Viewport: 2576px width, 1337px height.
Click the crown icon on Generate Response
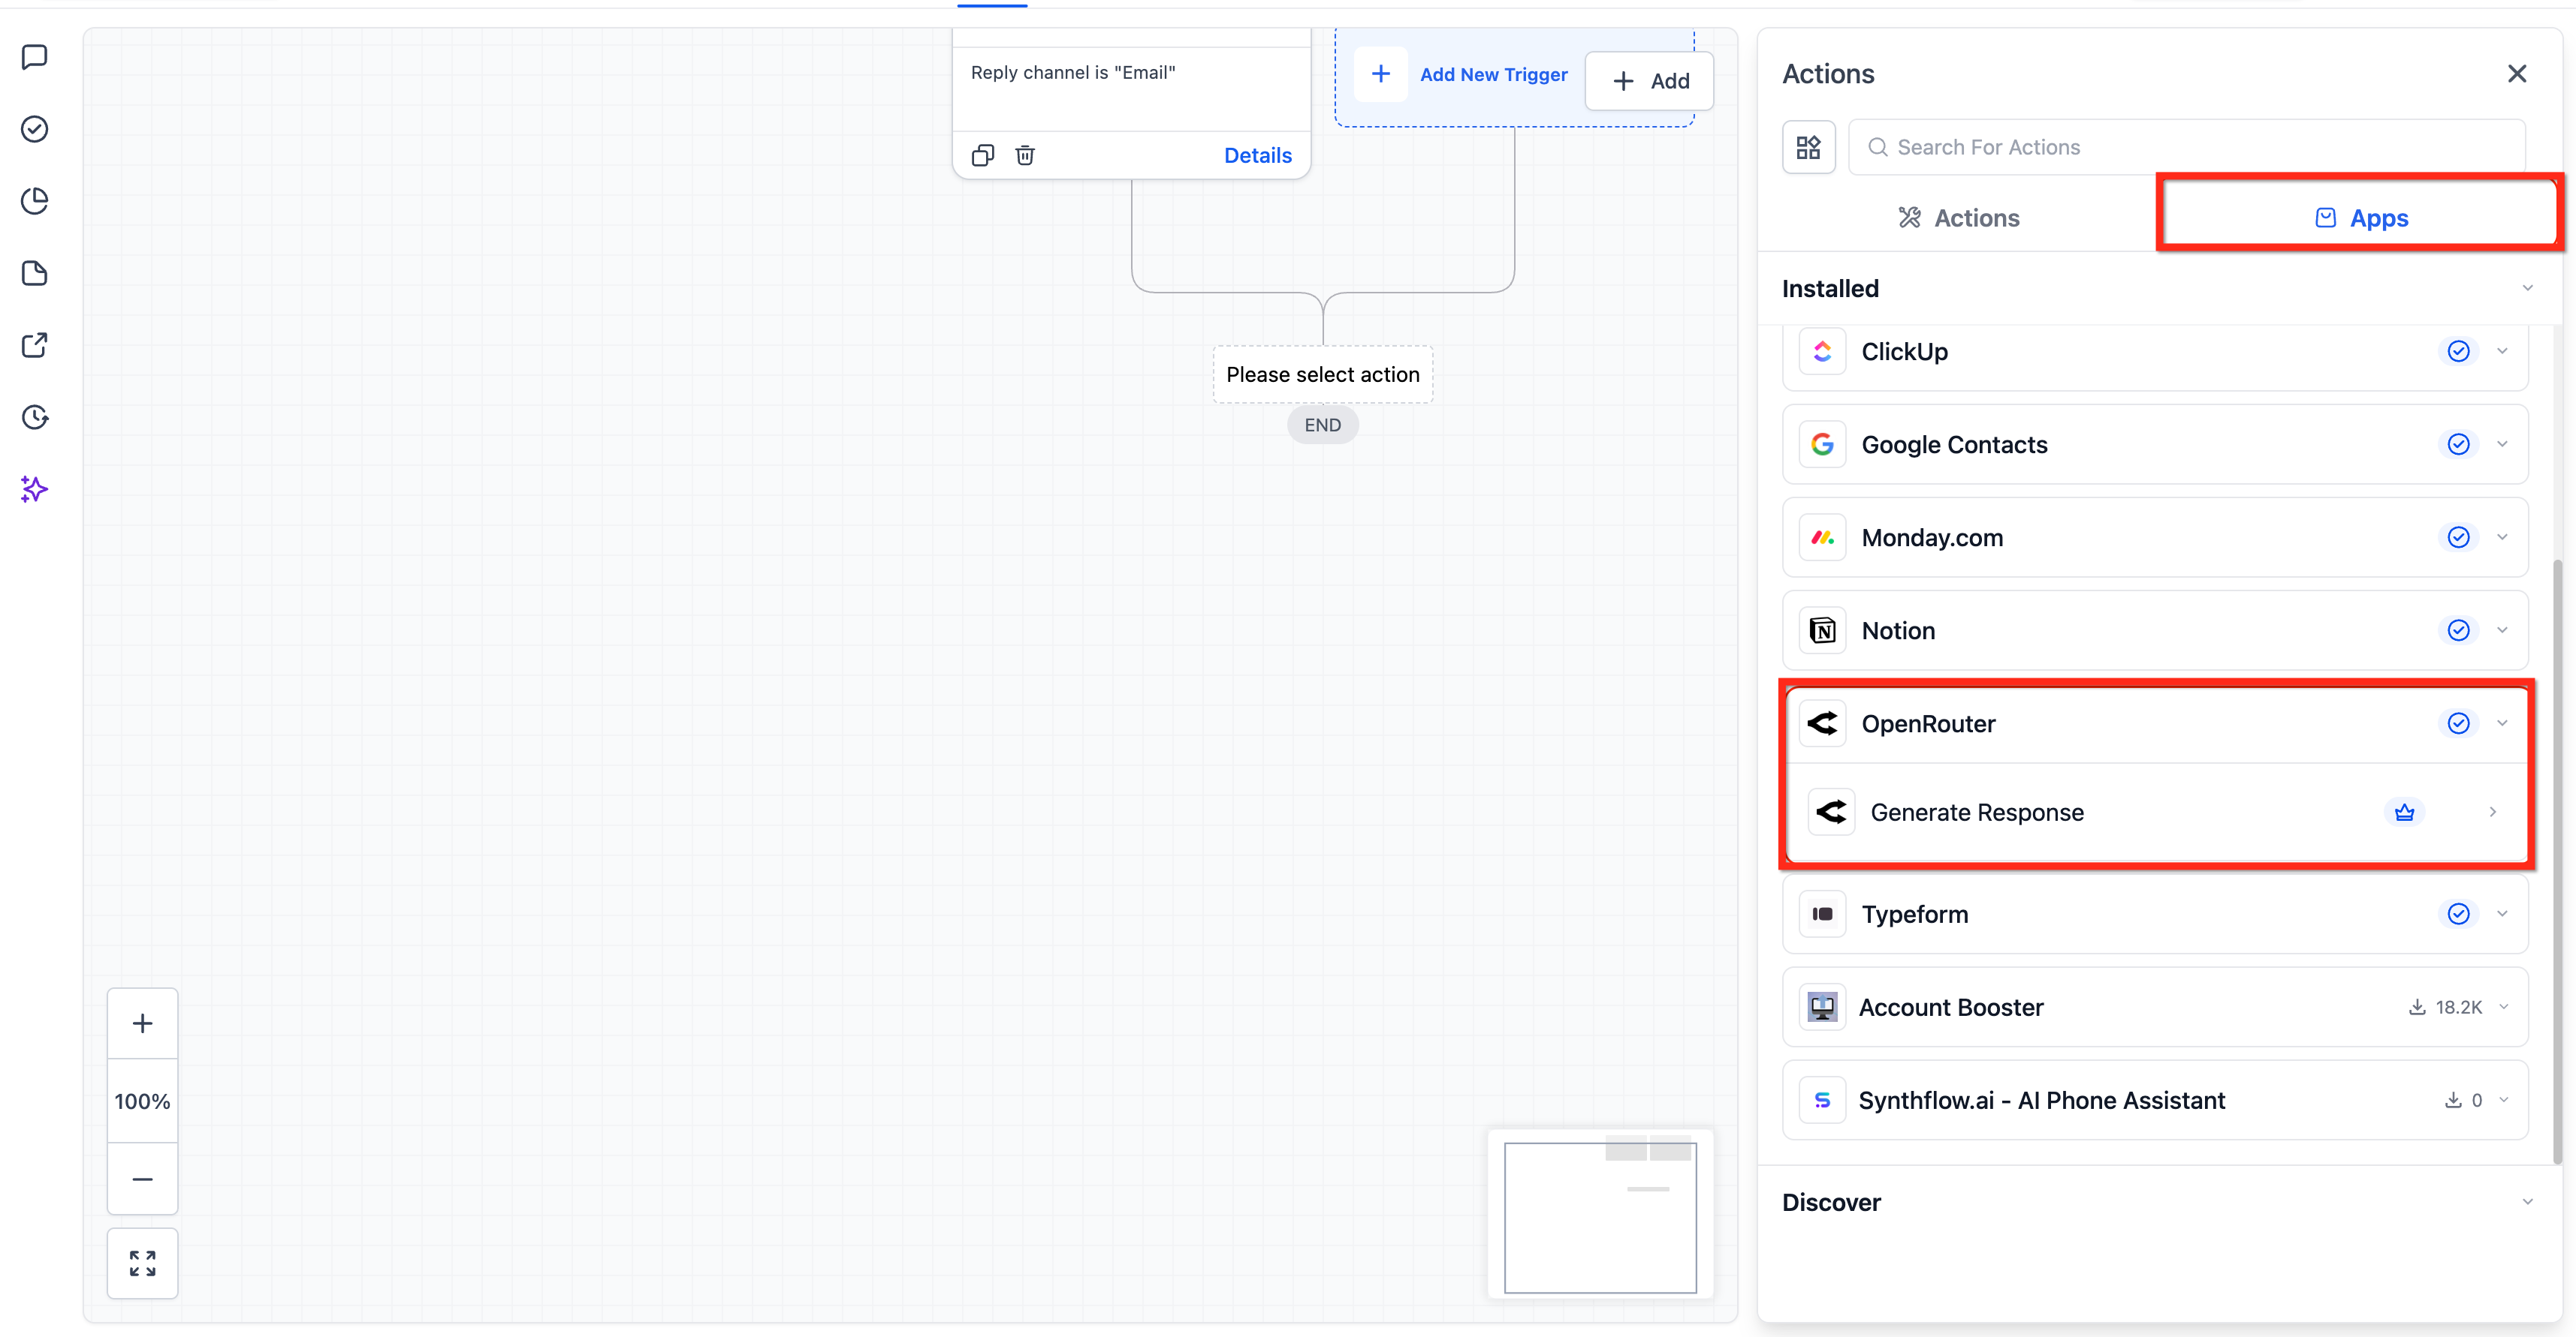pos(2404,813)
